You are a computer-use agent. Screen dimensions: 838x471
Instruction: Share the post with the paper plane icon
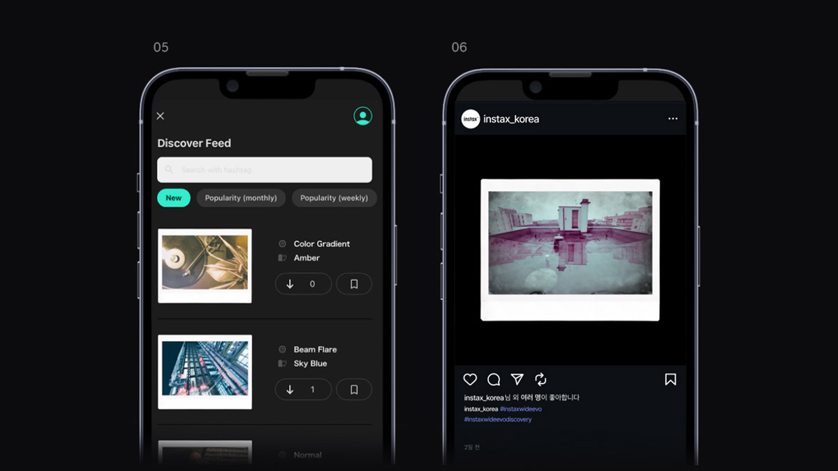(517, 380)
